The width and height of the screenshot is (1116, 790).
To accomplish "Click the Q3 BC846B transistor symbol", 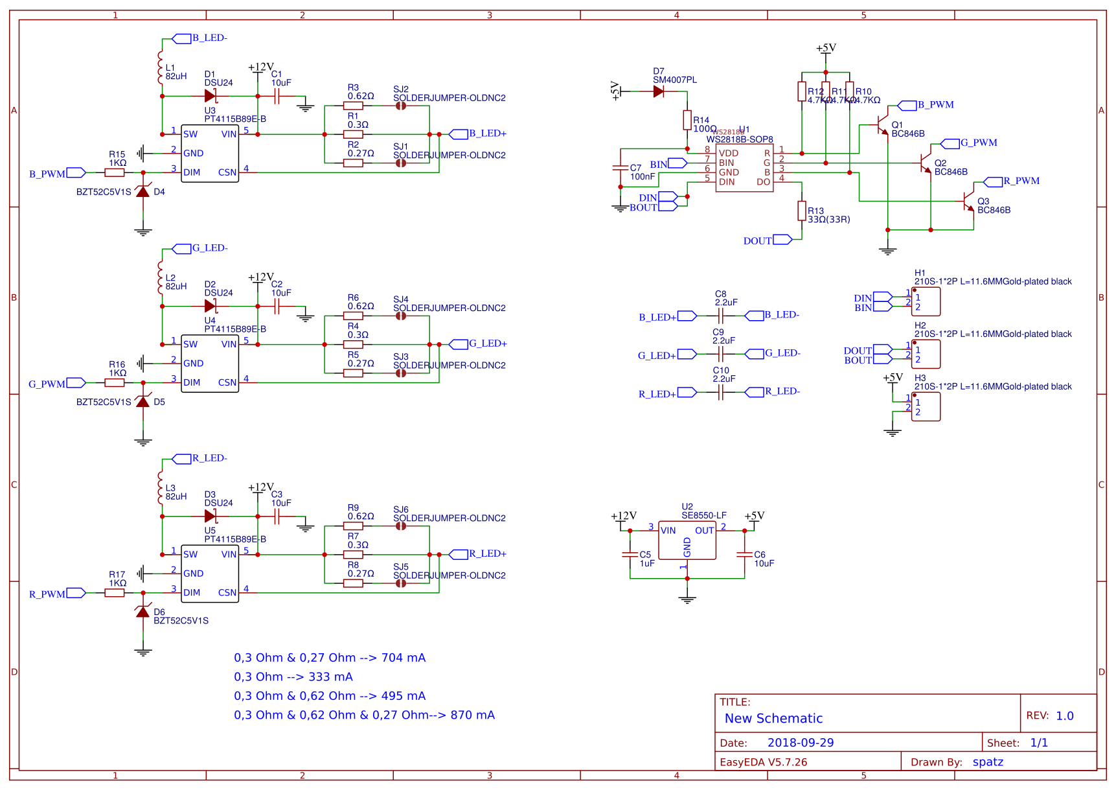I will (x=969, y=202).
